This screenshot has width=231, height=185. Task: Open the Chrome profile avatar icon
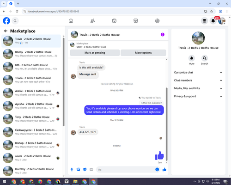click(x=220, y=11)
